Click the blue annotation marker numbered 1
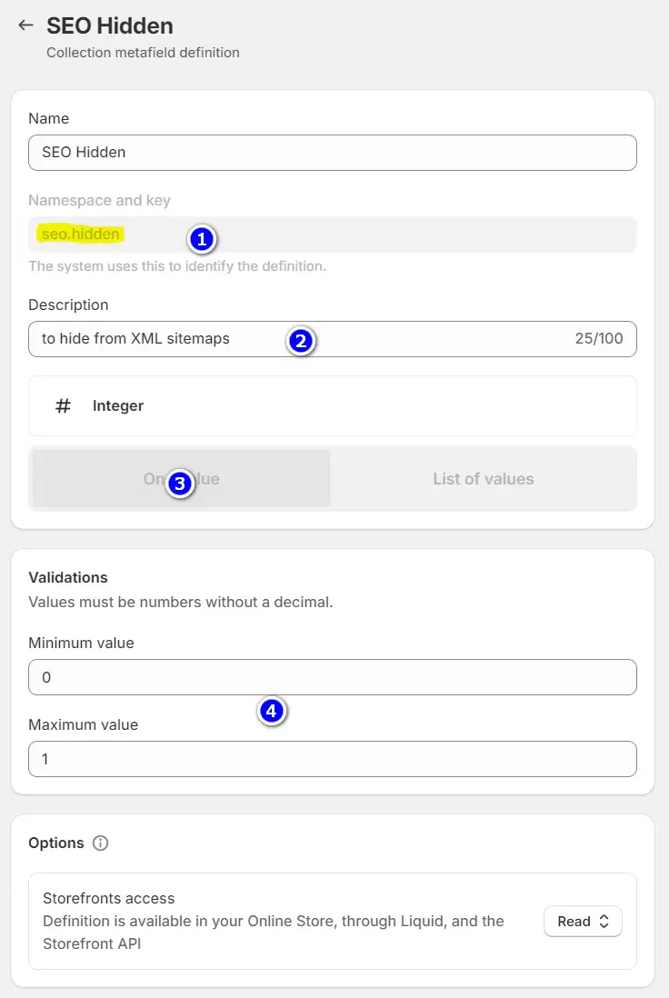Viewport: 669px width, 998px height. click(x=201, y=239)
